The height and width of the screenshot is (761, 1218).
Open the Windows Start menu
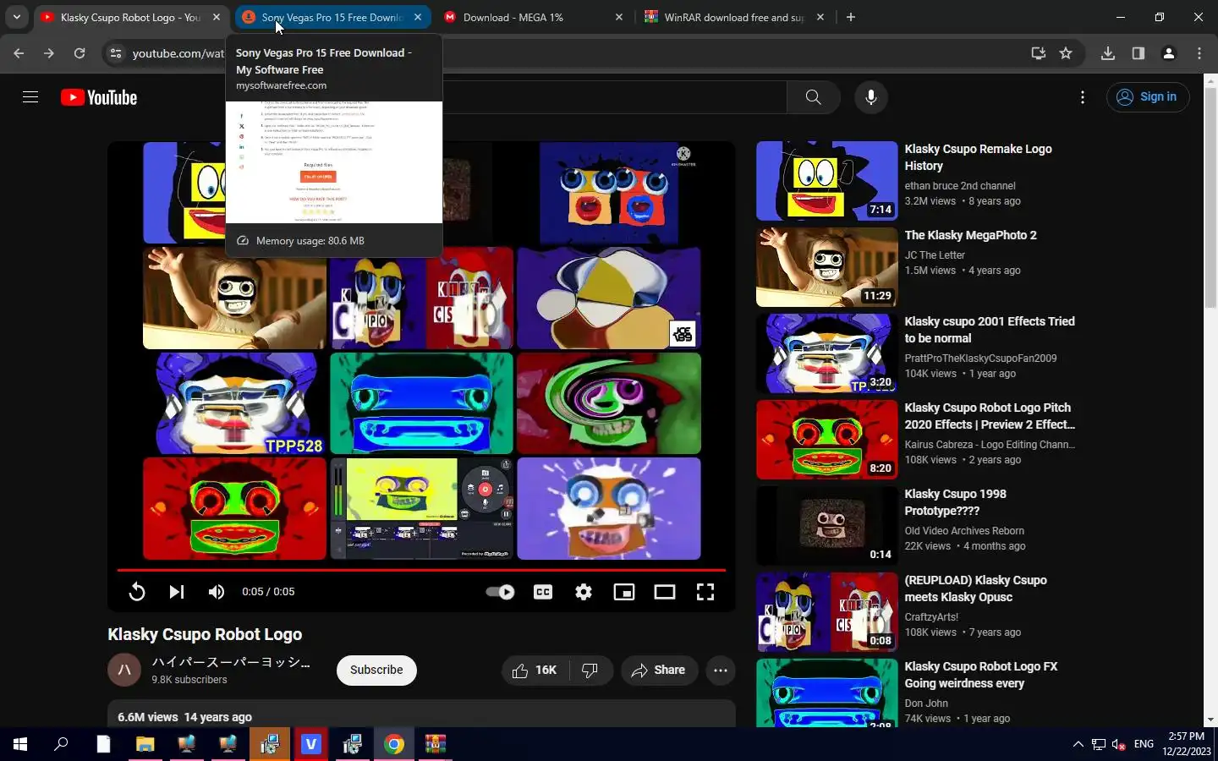20,744
